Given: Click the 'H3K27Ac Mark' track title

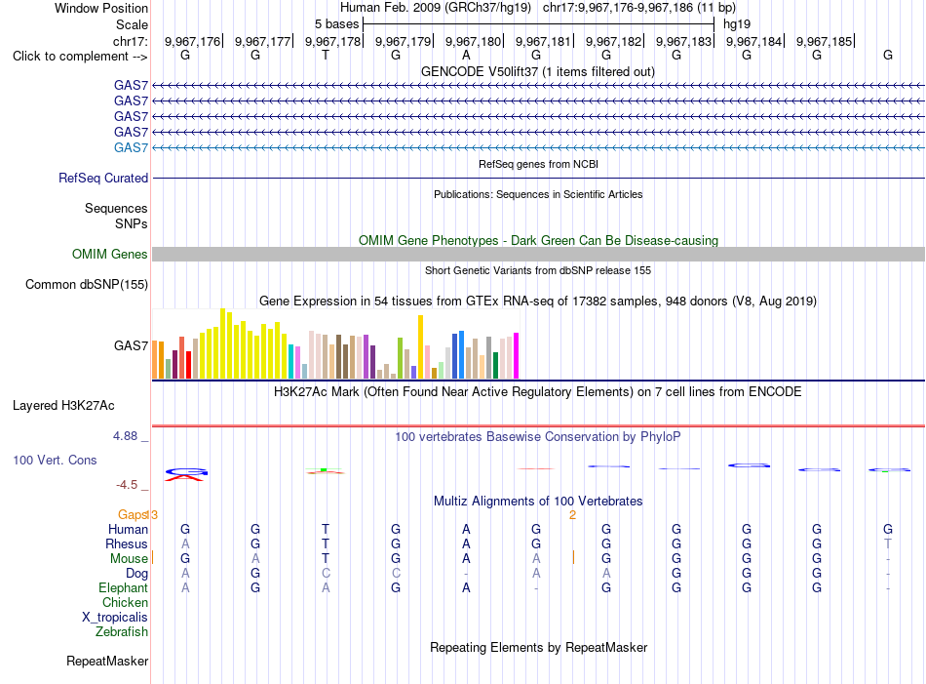Looking at the screenshot, I should (538, 391).
